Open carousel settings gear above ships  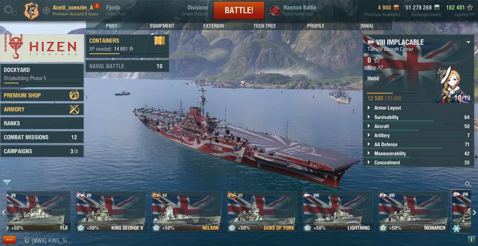pos(468,184)
